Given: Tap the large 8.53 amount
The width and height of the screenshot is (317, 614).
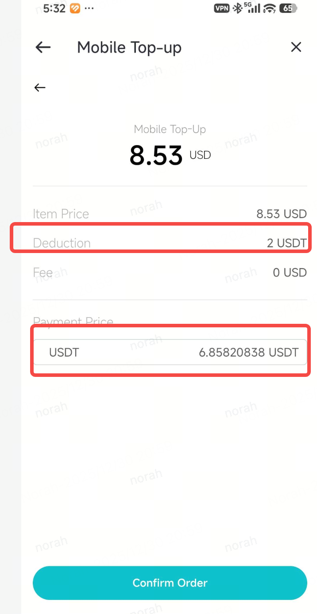Looking at the screenshot, I should point(156,155).
